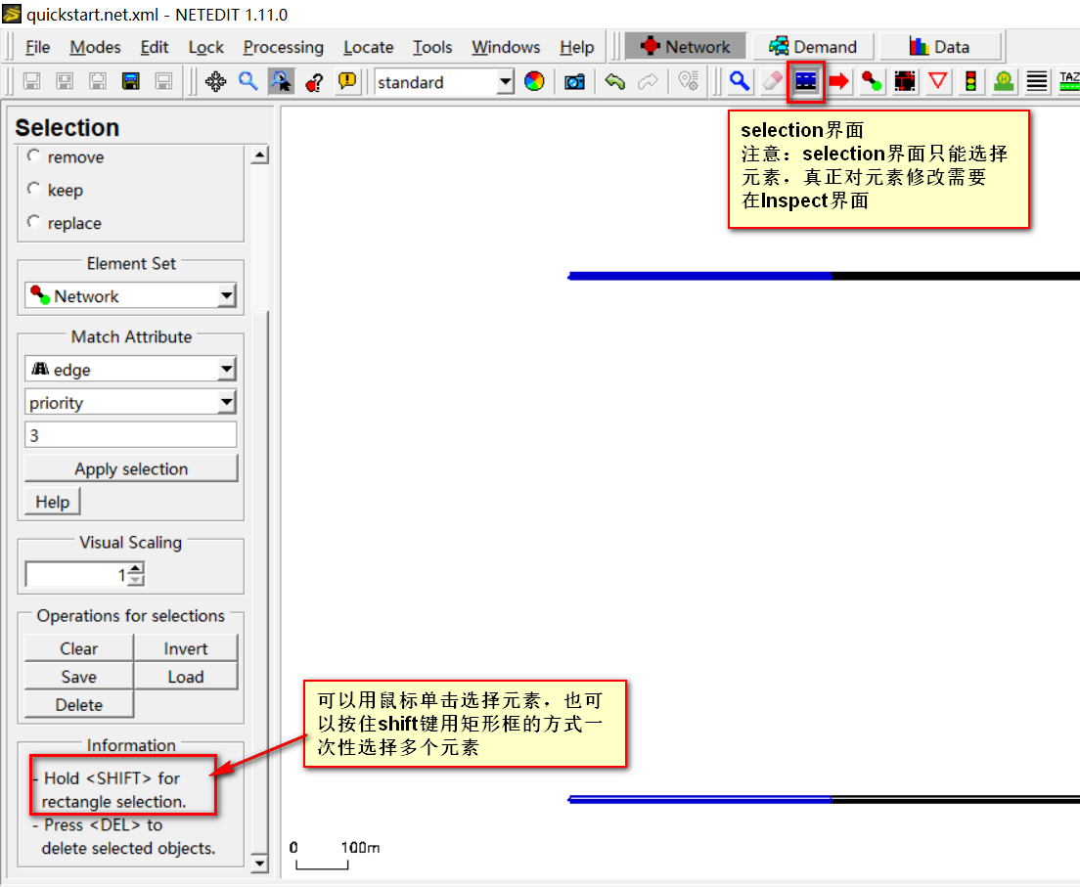Screen dimensions: 1080x887
Task: Select the Inspect mode magnifier tool
Action: coord(740,81)
